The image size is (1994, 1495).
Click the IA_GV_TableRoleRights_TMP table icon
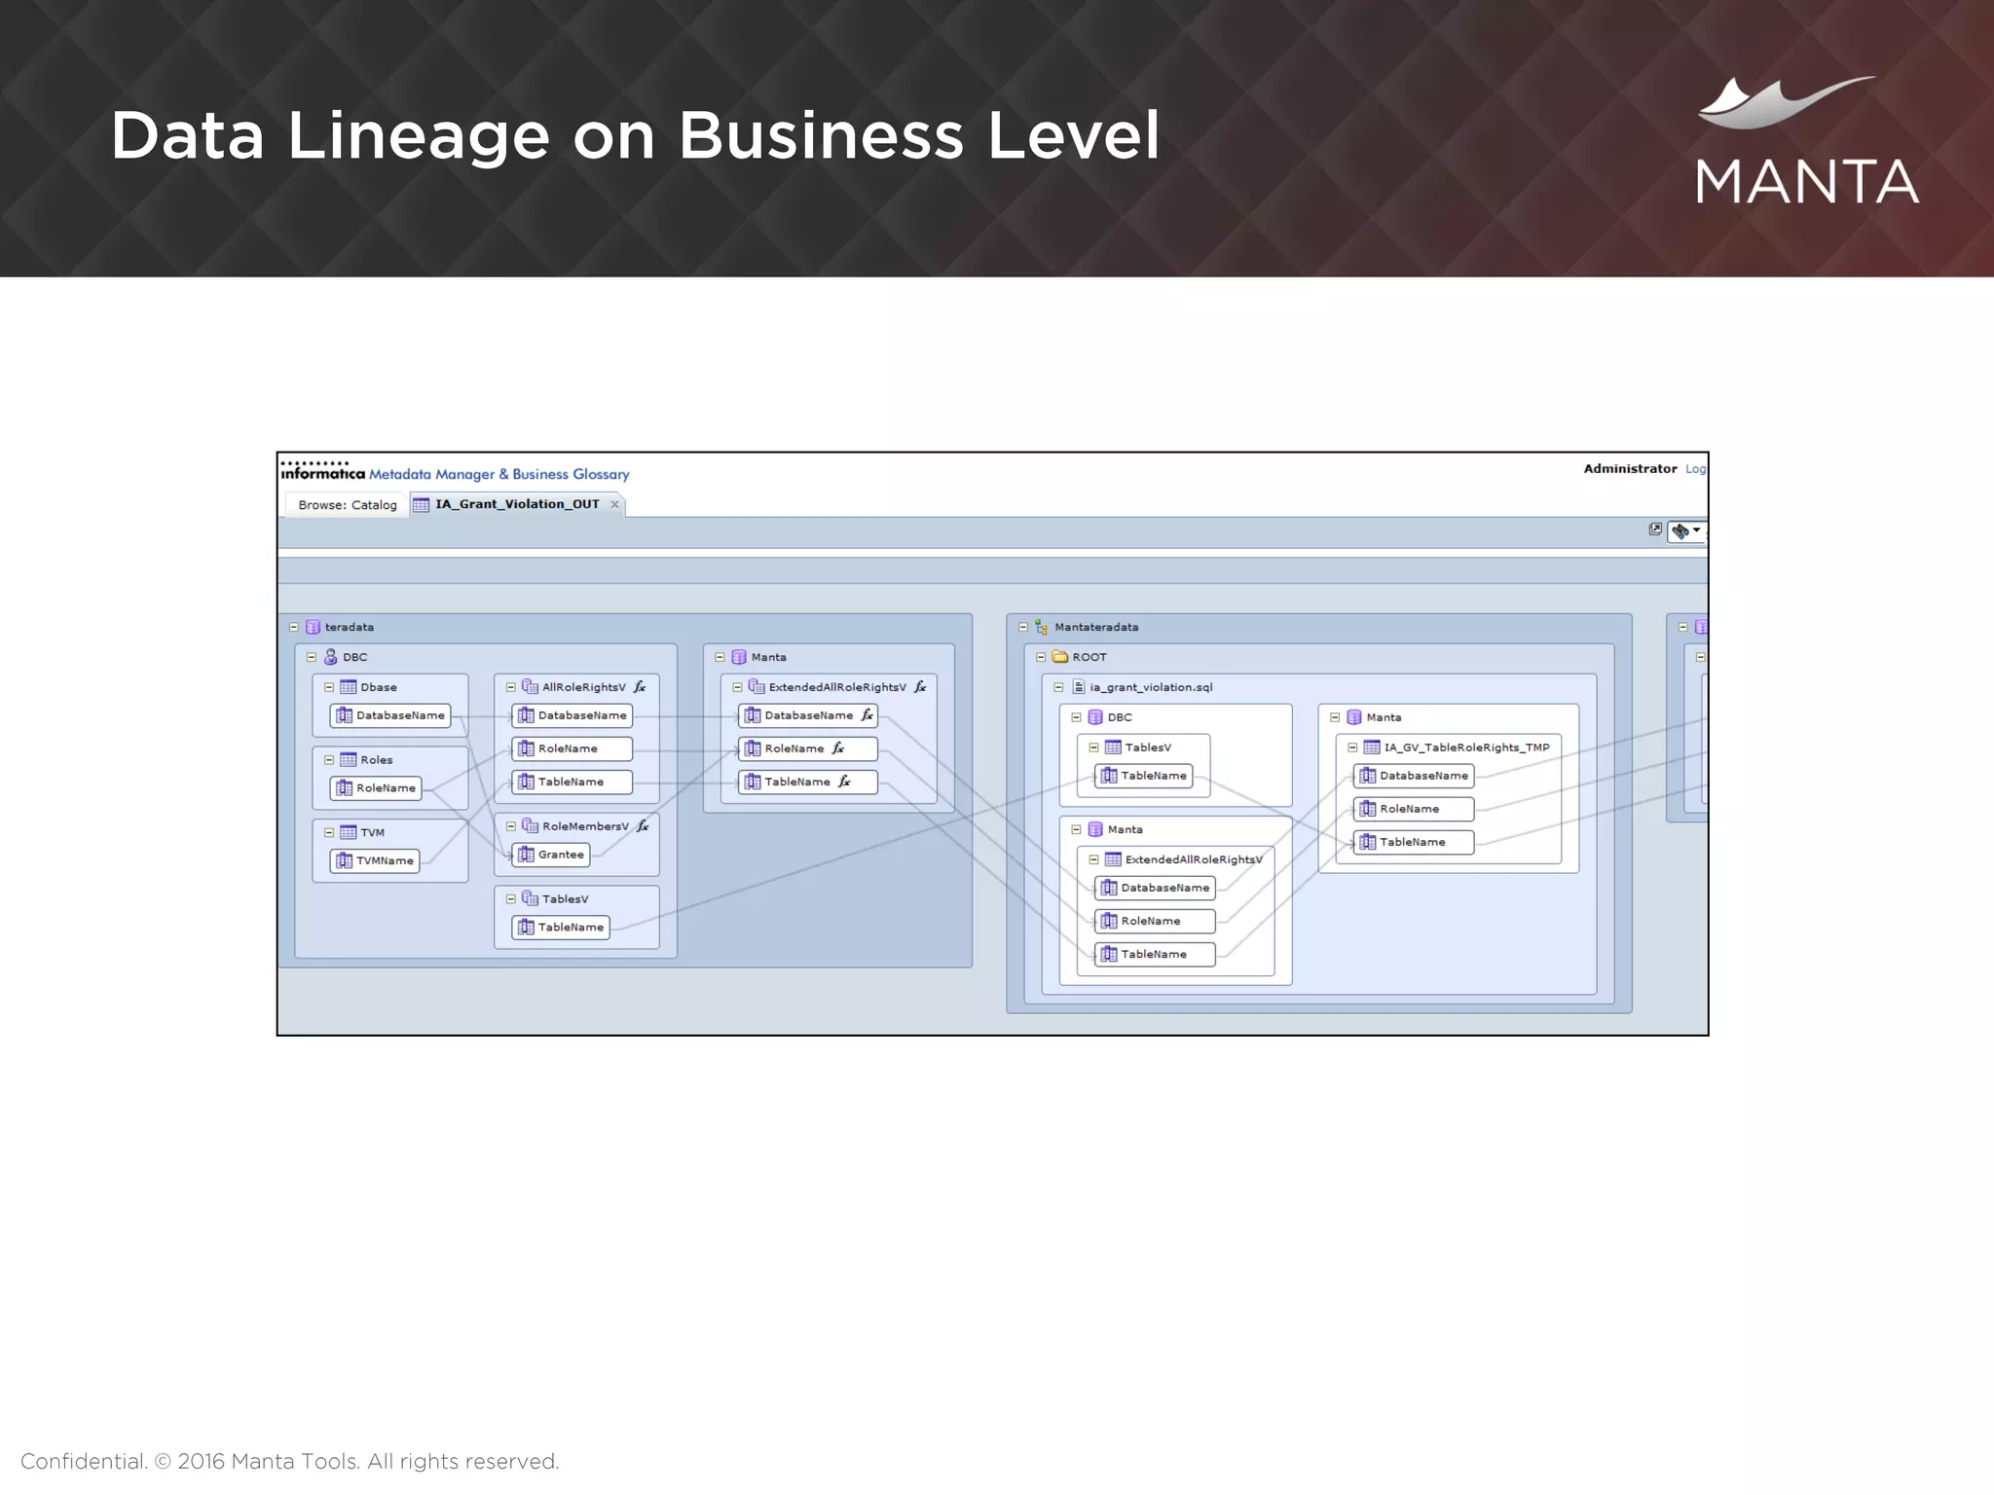(x=1371, y=747)
